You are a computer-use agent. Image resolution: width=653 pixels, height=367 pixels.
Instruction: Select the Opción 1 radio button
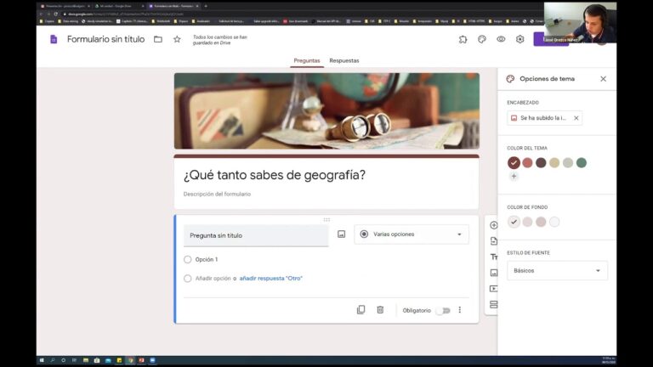(x=187, y=259)
